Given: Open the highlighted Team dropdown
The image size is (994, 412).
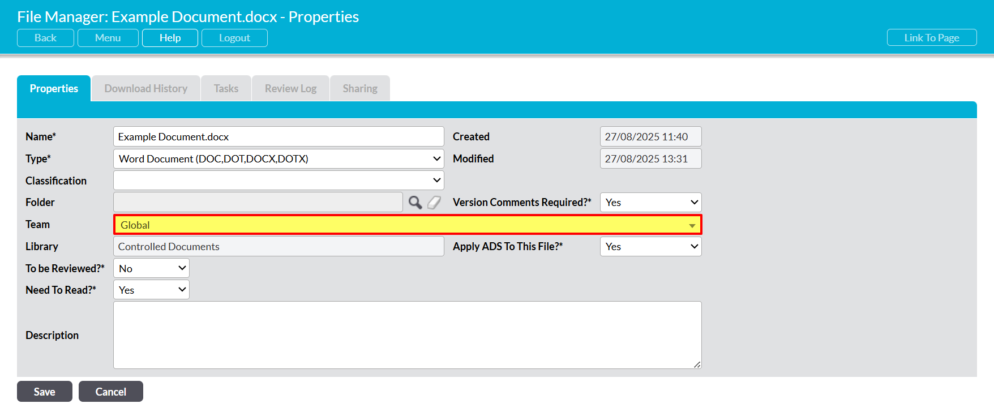Looking at the screenshot, I should pos(408,225).
